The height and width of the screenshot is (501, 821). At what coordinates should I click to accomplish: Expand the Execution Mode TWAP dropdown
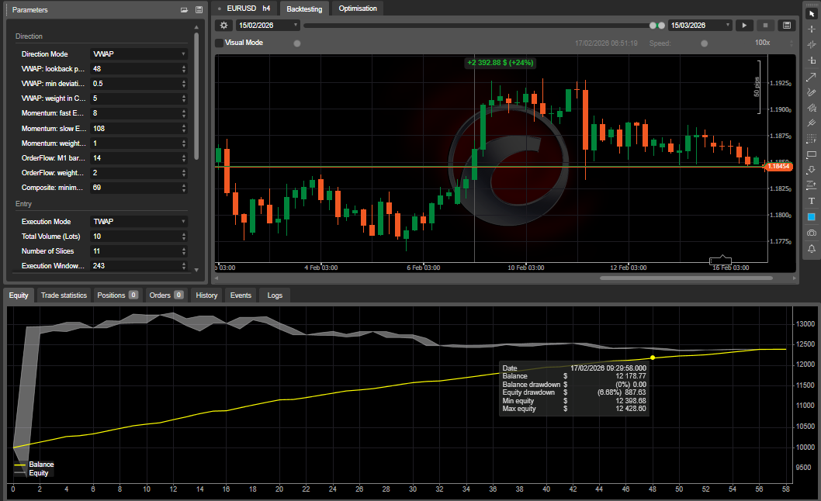tap(139, 221)
